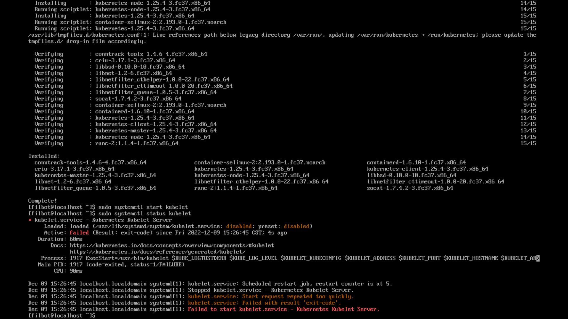Viewport: 568px width, 319px height.
Task: Click the final shell prompt at bottom
Action: (x=62, y=315)
